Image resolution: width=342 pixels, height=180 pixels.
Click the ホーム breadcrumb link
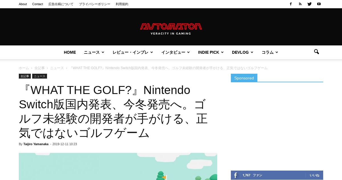(24, 68)
